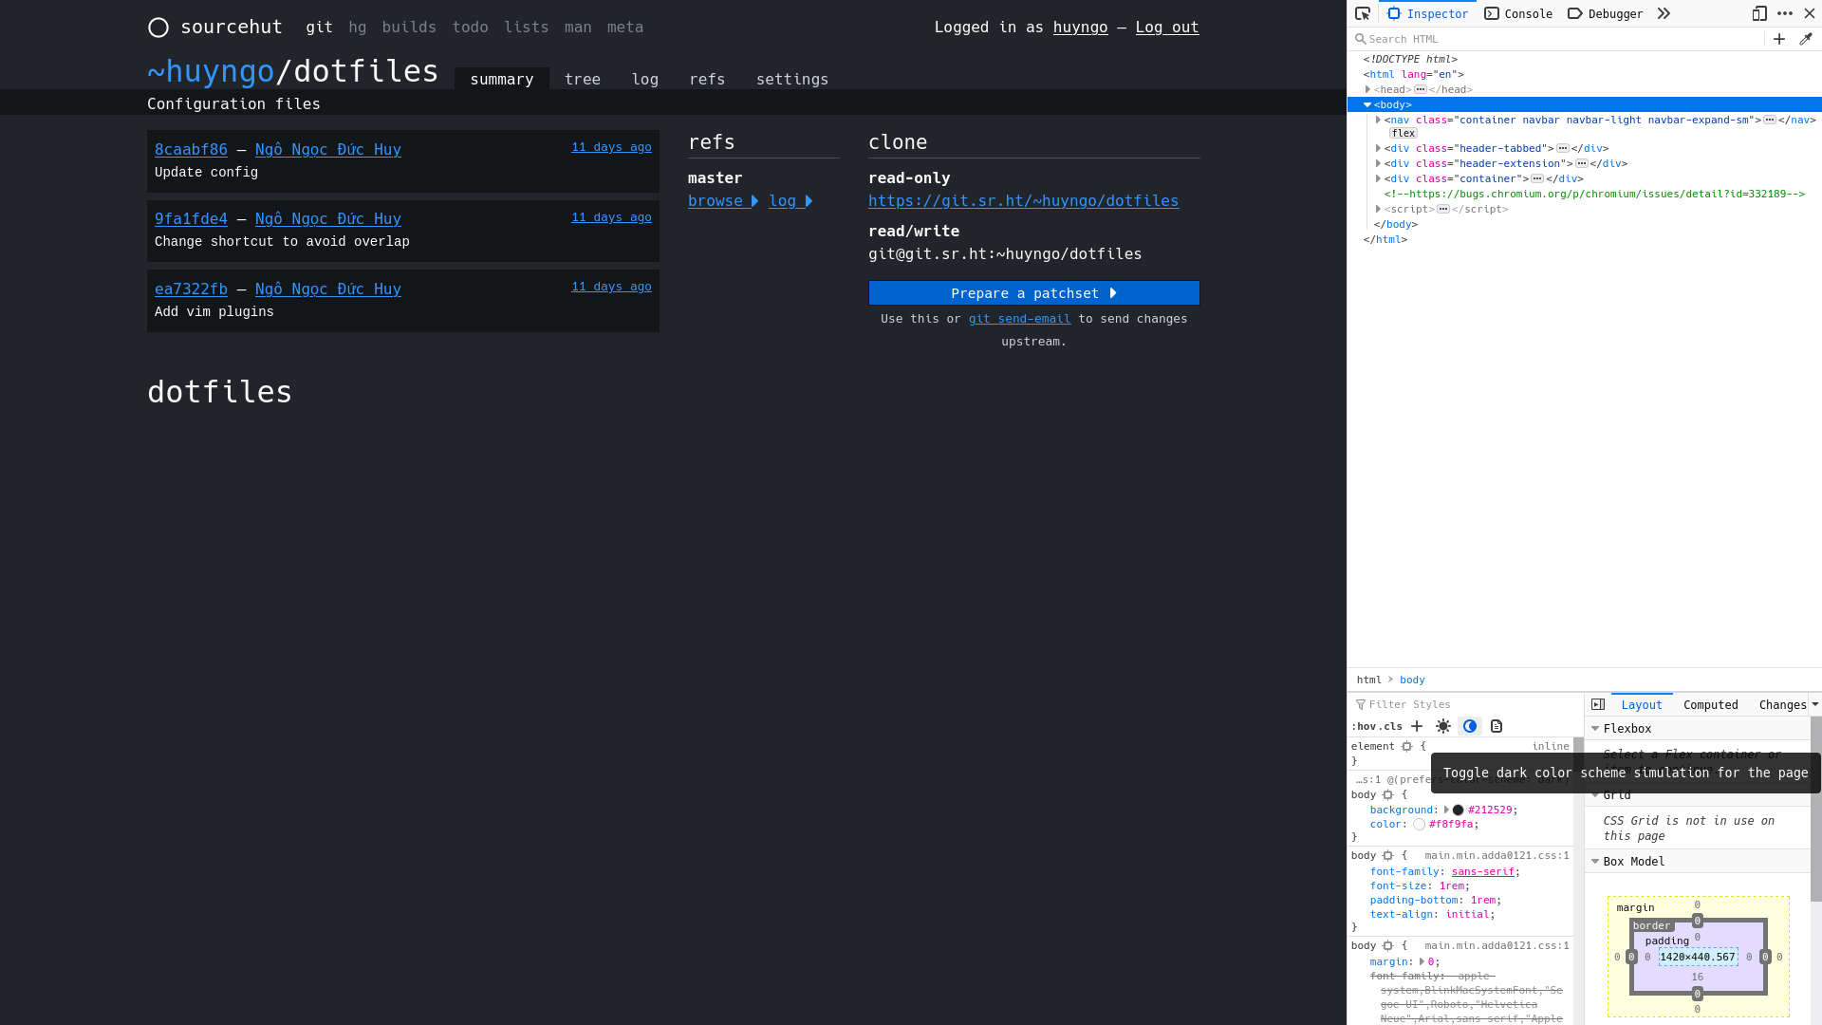Open commit 9fa1fde4

[x=191, y=218]
